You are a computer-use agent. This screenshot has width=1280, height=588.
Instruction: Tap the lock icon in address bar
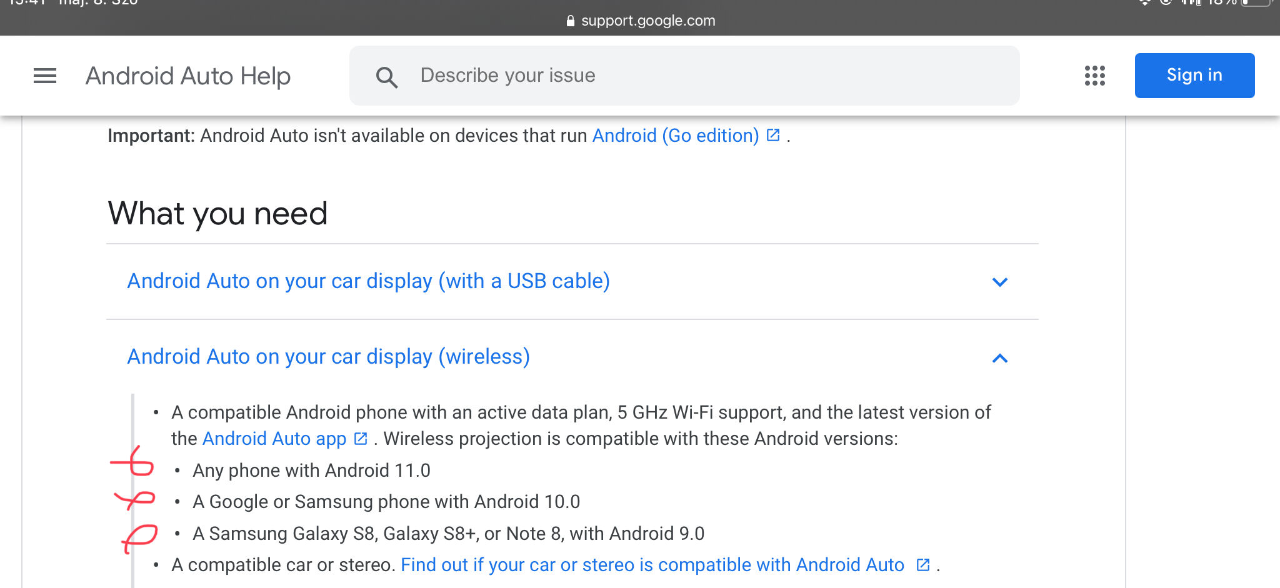coord(570,21)
